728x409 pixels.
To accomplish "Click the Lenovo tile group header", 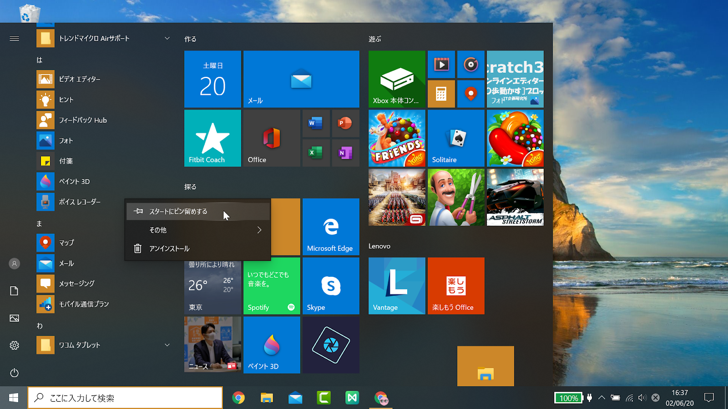I will coord(379,246).
